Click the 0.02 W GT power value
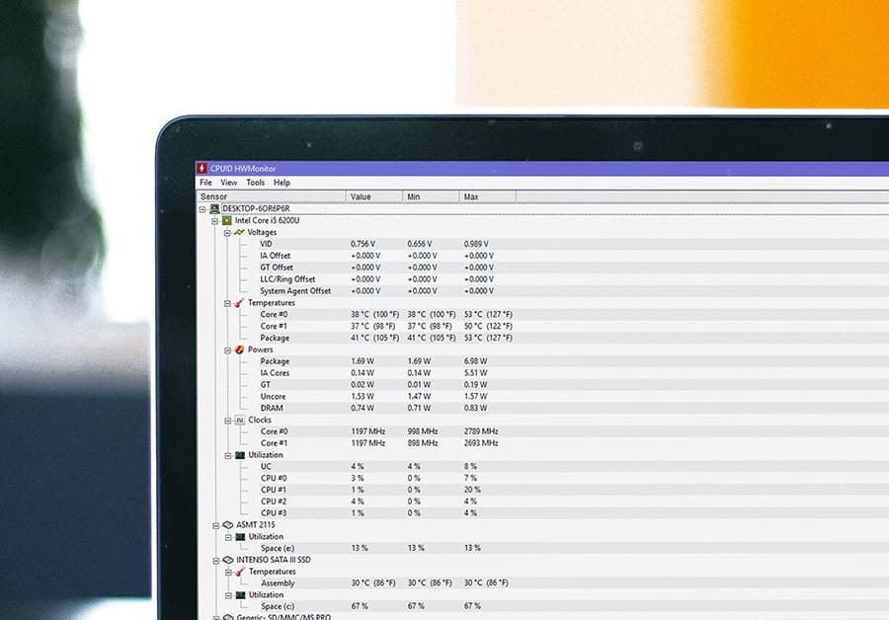The height and width of the screenshot is (620, 889). 363,384
